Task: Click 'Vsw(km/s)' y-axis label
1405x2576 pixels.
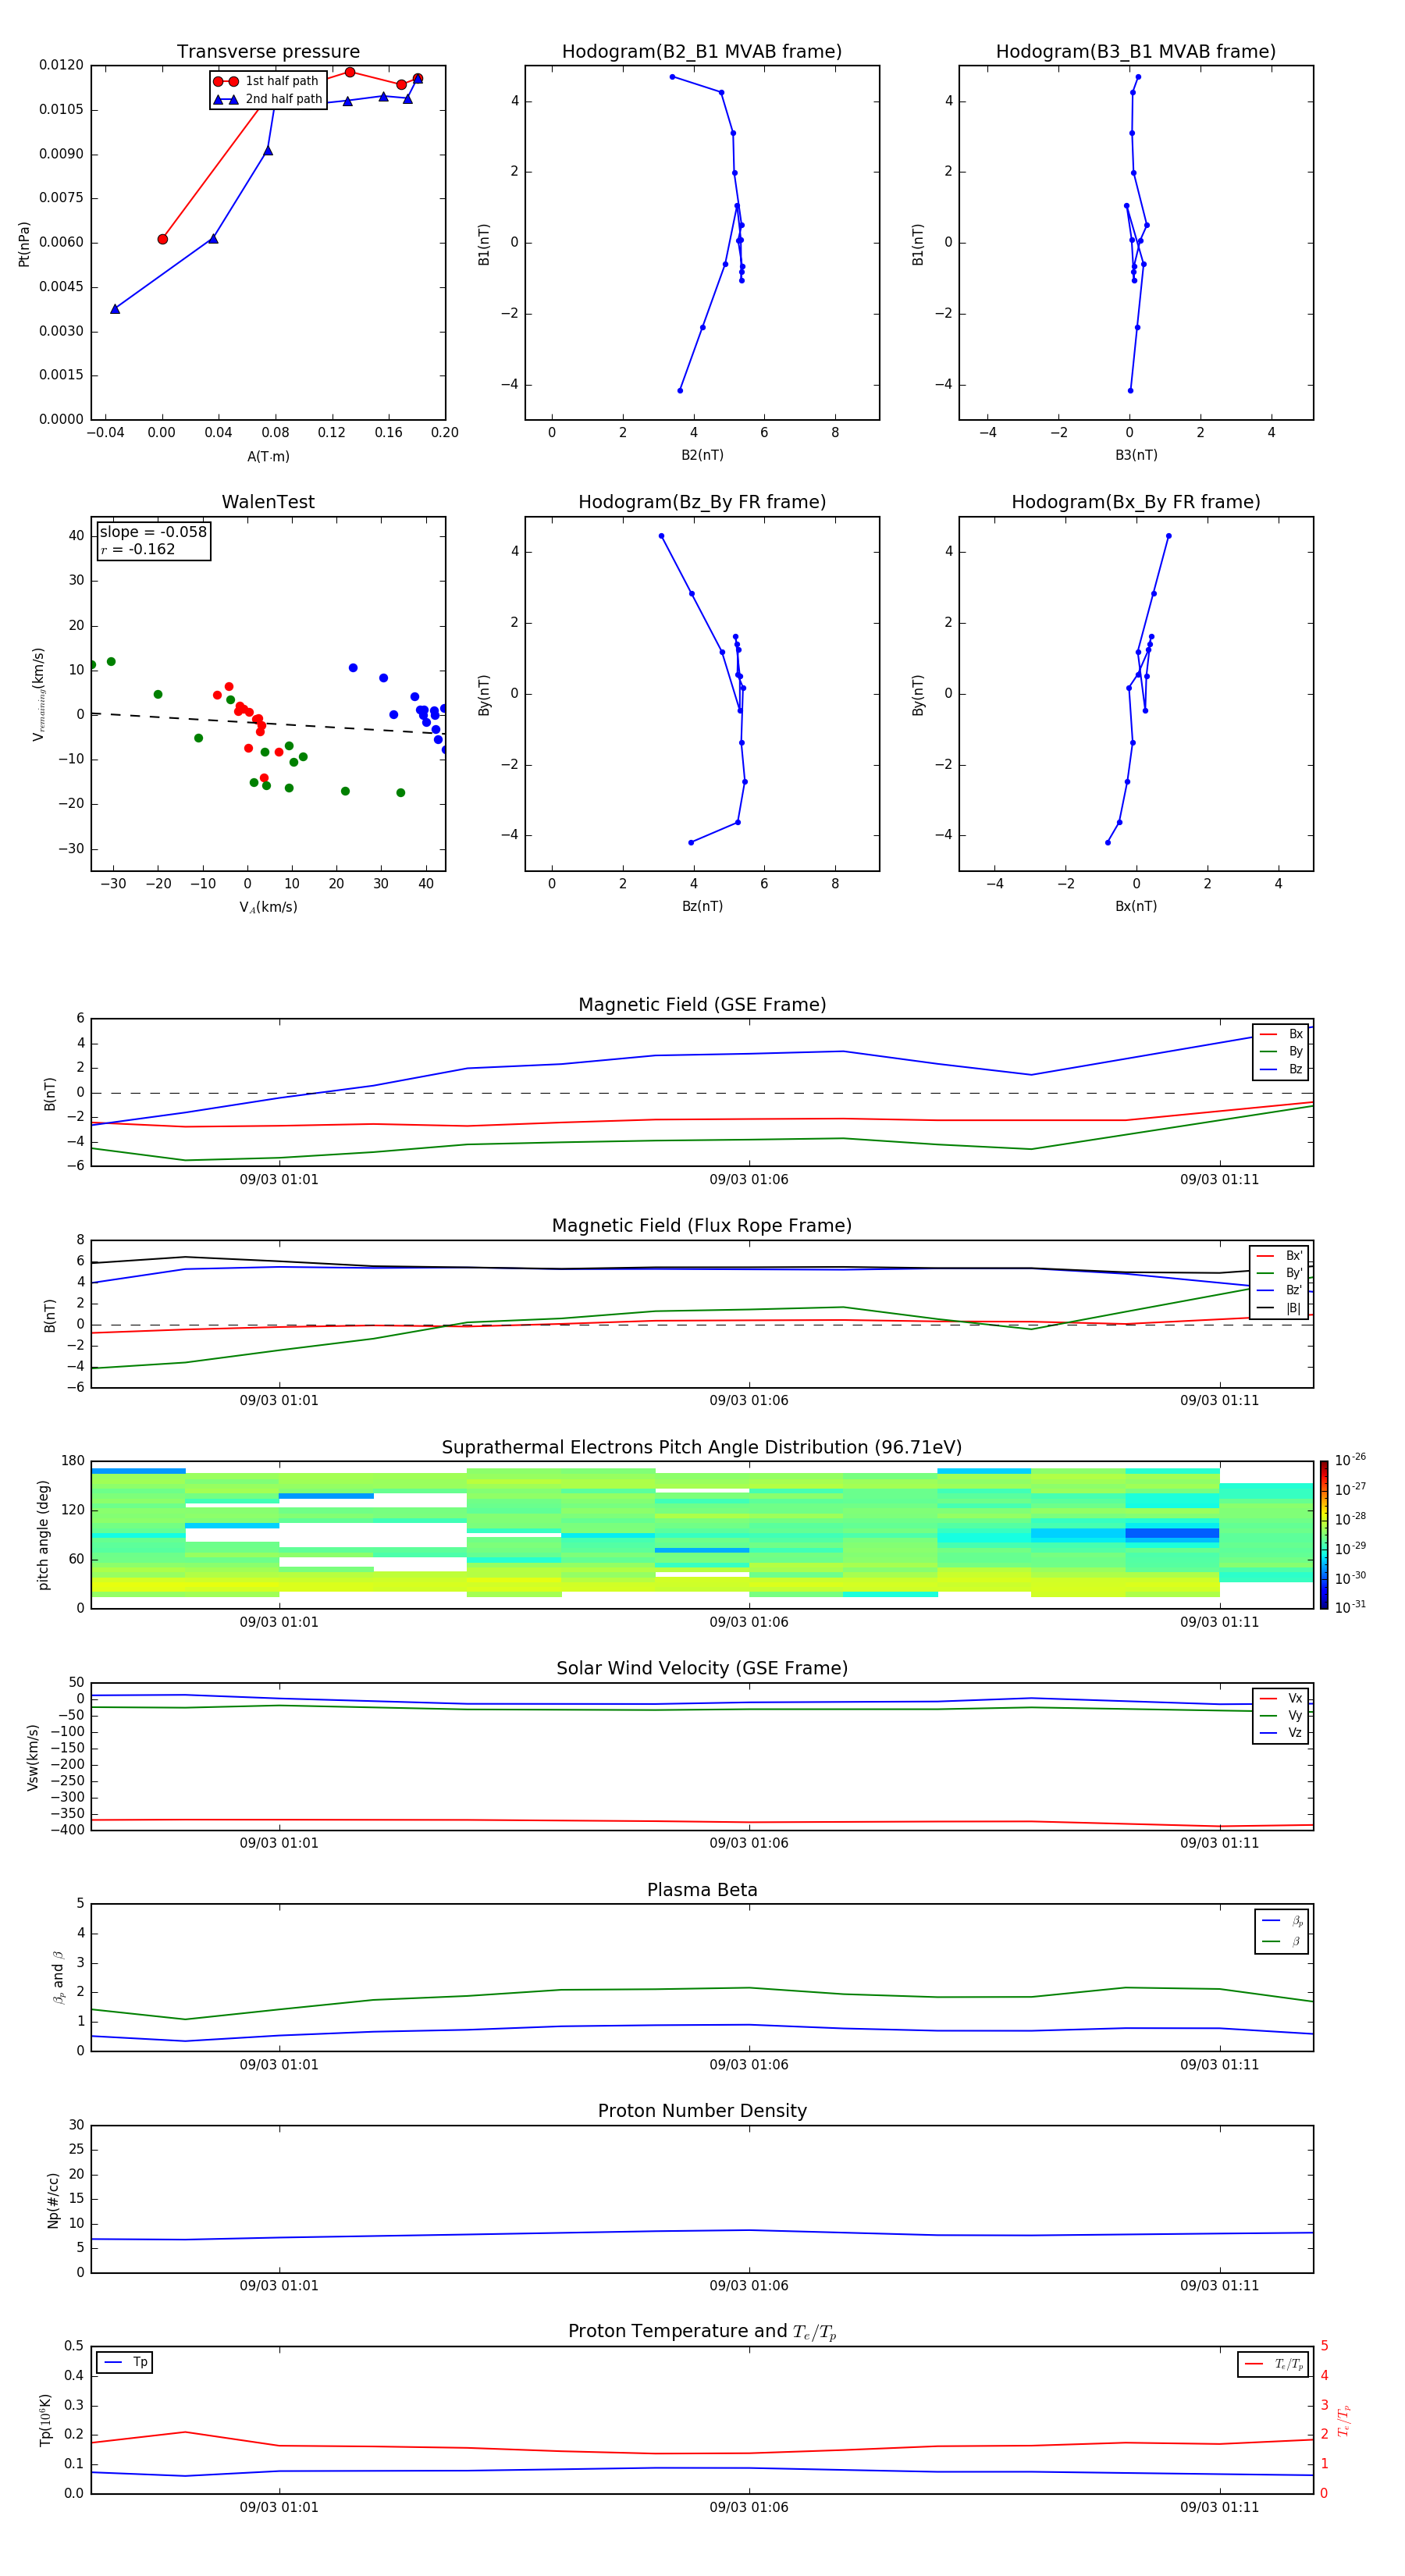Action: 33,1757
